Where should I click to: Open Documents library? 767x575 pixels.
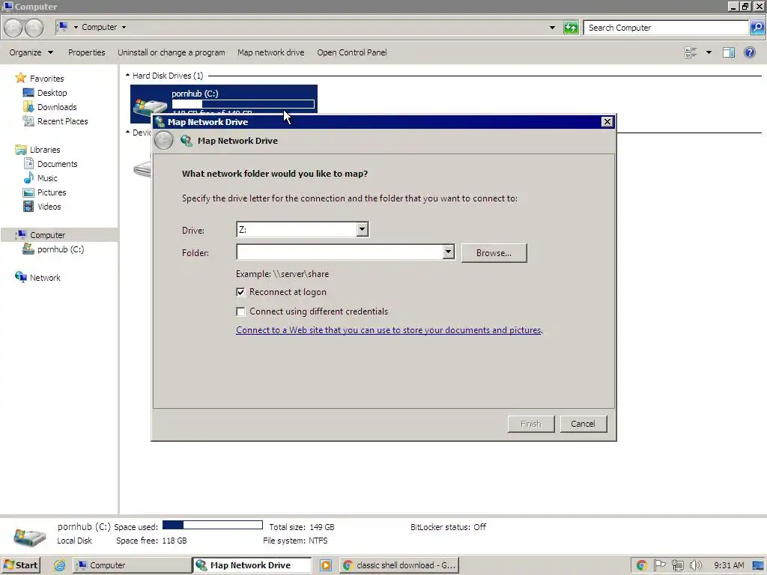coord(57,164)
